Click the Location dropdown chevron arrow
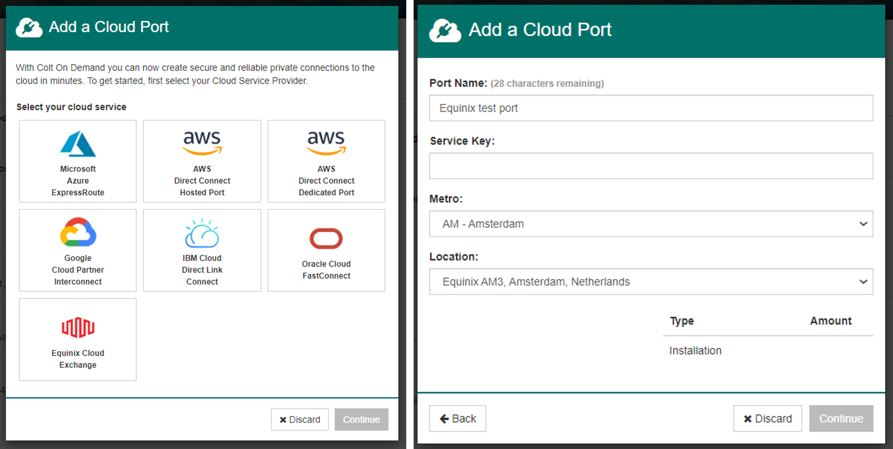This screenshot has height=449, width=893. [x=863, y=282]
